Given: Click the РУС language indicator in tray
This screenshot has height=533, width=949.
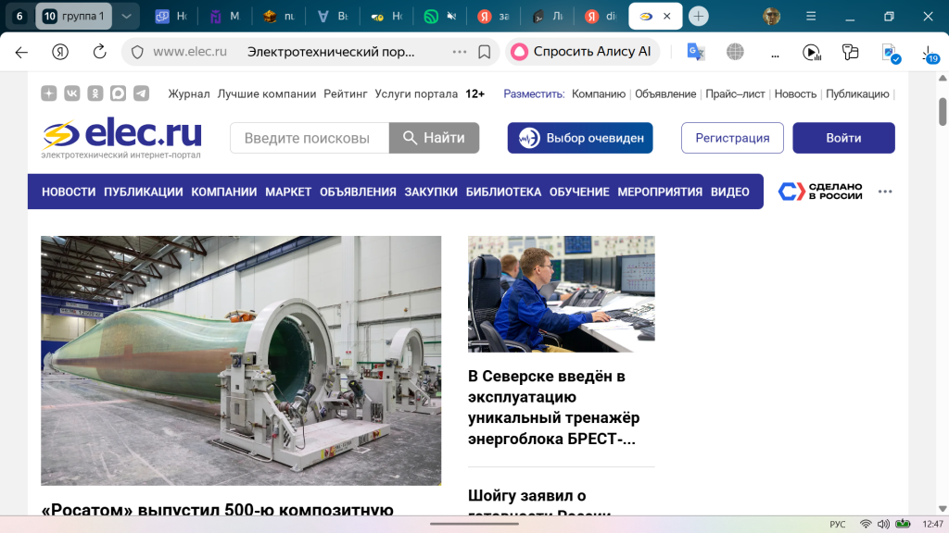Looking at the screenshot, I should click(838, 524).
